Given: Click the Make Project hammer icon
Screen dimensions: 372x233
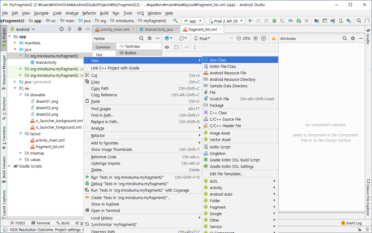Looking at the screenshot, I should [x=175, y=21].
